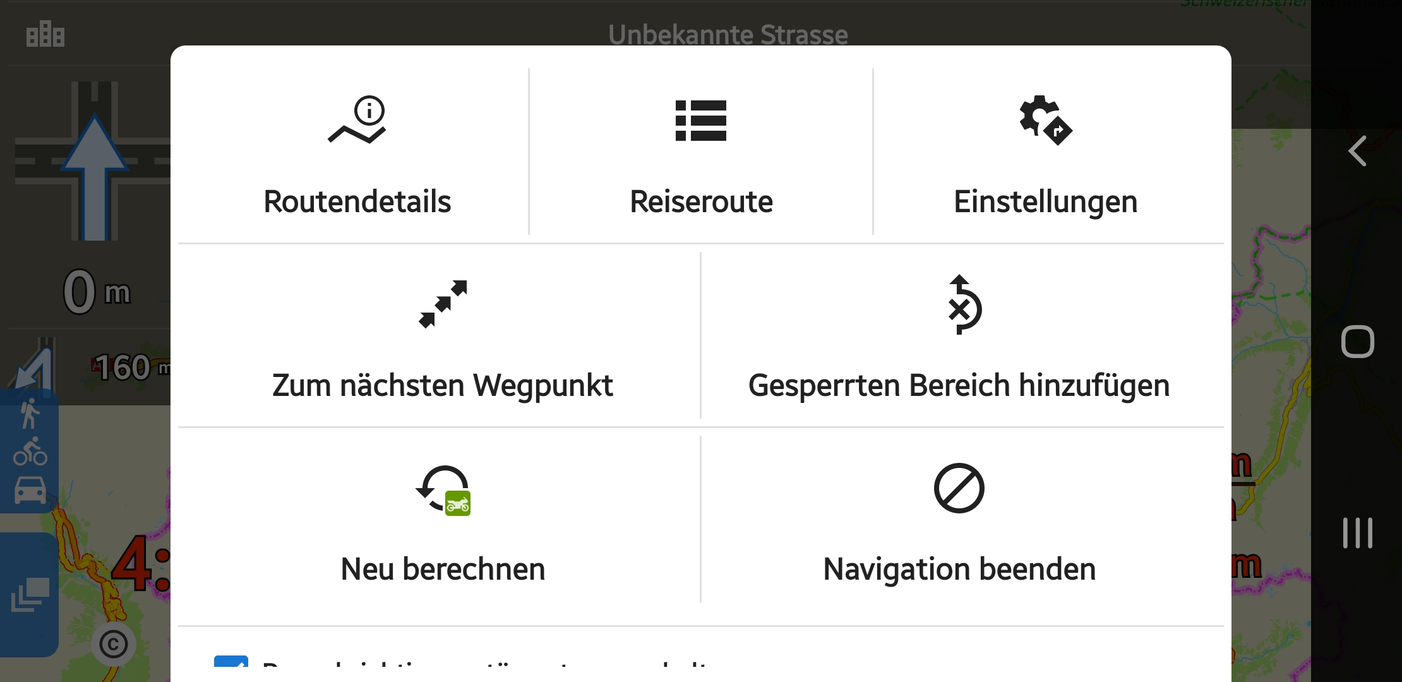Select pedestrian walking mode icon
This screenshot has height=682, width=1402.
coord(29,414)
